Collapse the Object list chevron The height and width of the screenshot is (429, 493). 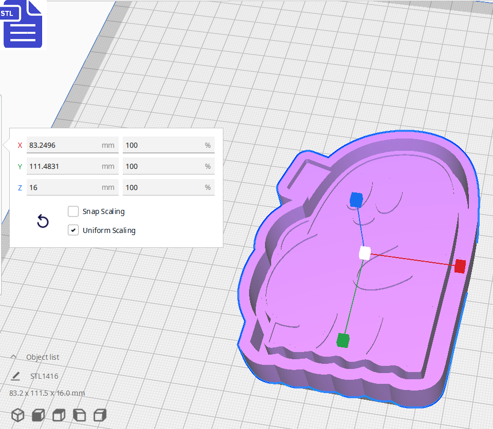coord(14,357)
